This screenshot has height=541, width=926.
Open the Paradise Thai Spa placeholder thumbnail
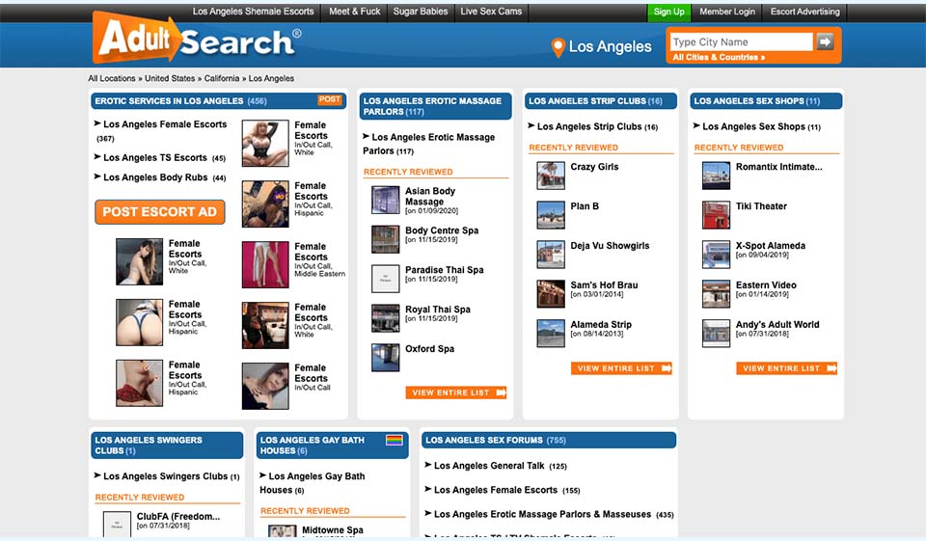[385, 279]
